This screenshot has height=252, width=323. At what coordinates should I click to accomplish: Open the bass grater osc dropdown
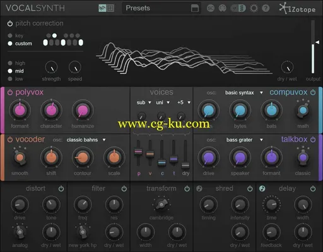[244, 140]
